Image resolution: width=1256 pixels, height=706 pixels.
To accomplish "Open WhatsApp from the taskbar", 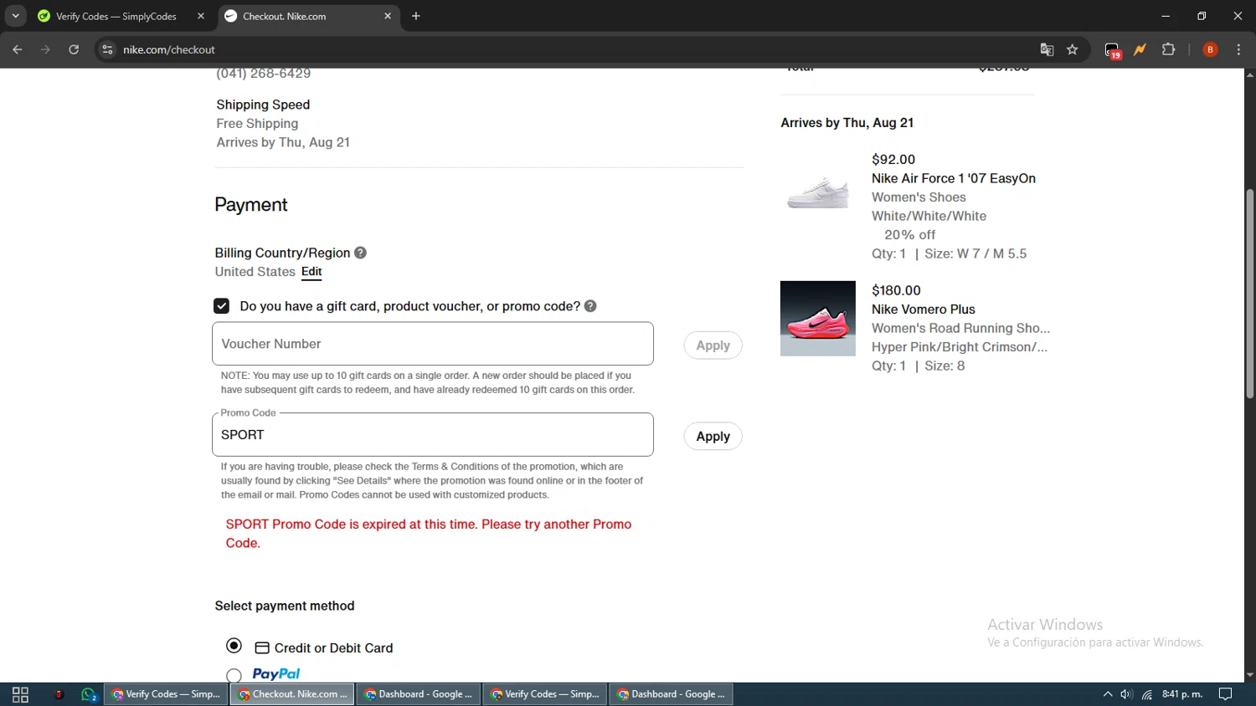I will 90,694.
